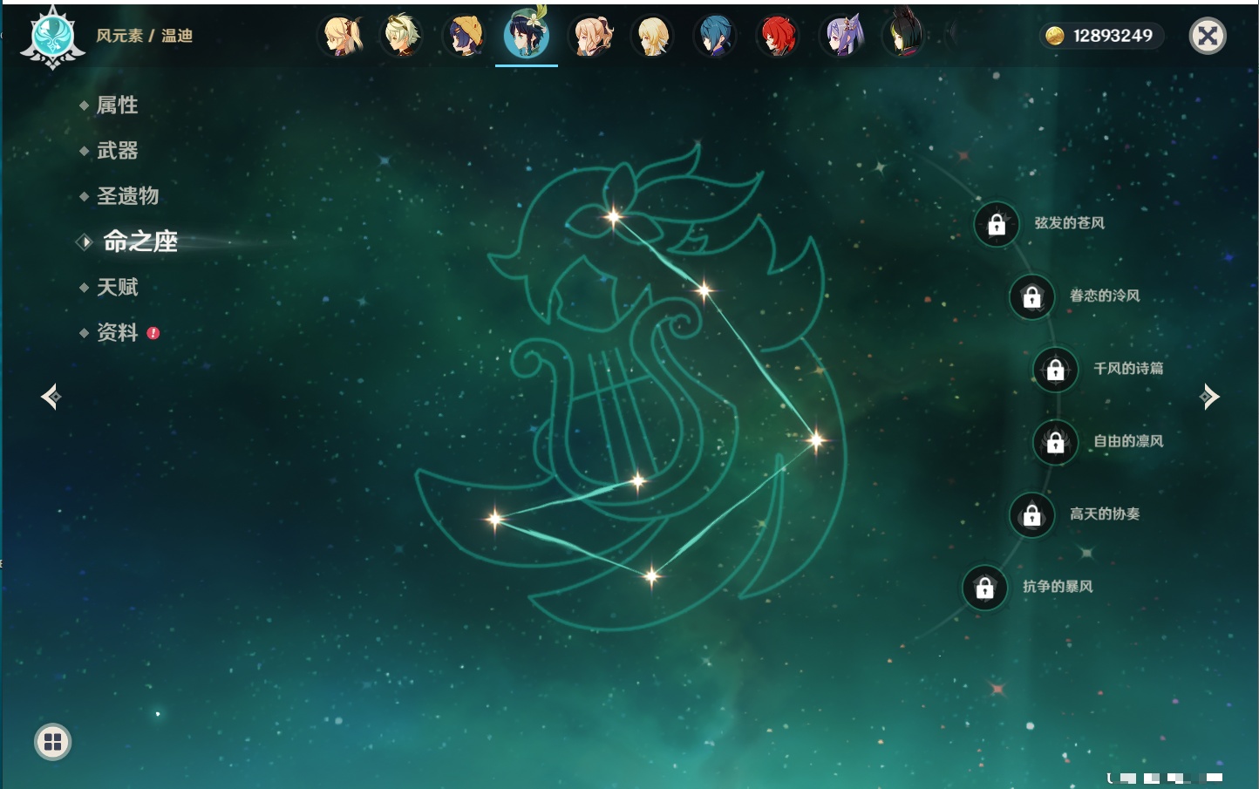Image resolution: width=1259 pixels, height=789 pixels.
Task: Choose the purple-haired Keqing portrait
Action: point(842,36)
